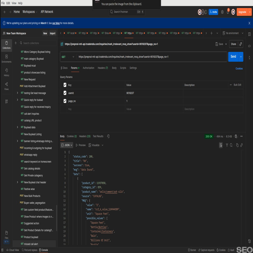
Task: Toggle the select-all params checkbox
Action: pyautogui.click(x=65, y=85)
